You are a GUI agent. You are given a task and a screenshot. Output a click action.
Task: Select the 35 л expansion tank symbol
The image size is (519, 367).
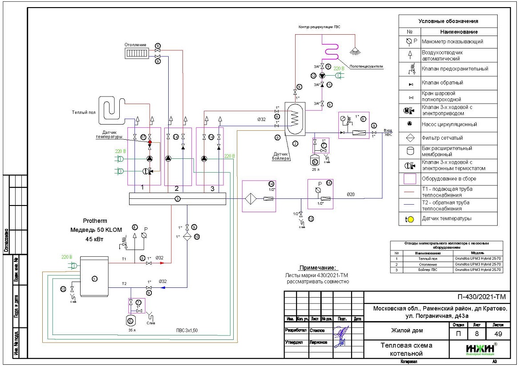[130, 319]
